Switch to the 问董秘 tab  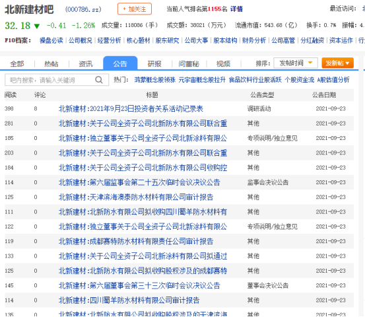[x=189, y=63]
